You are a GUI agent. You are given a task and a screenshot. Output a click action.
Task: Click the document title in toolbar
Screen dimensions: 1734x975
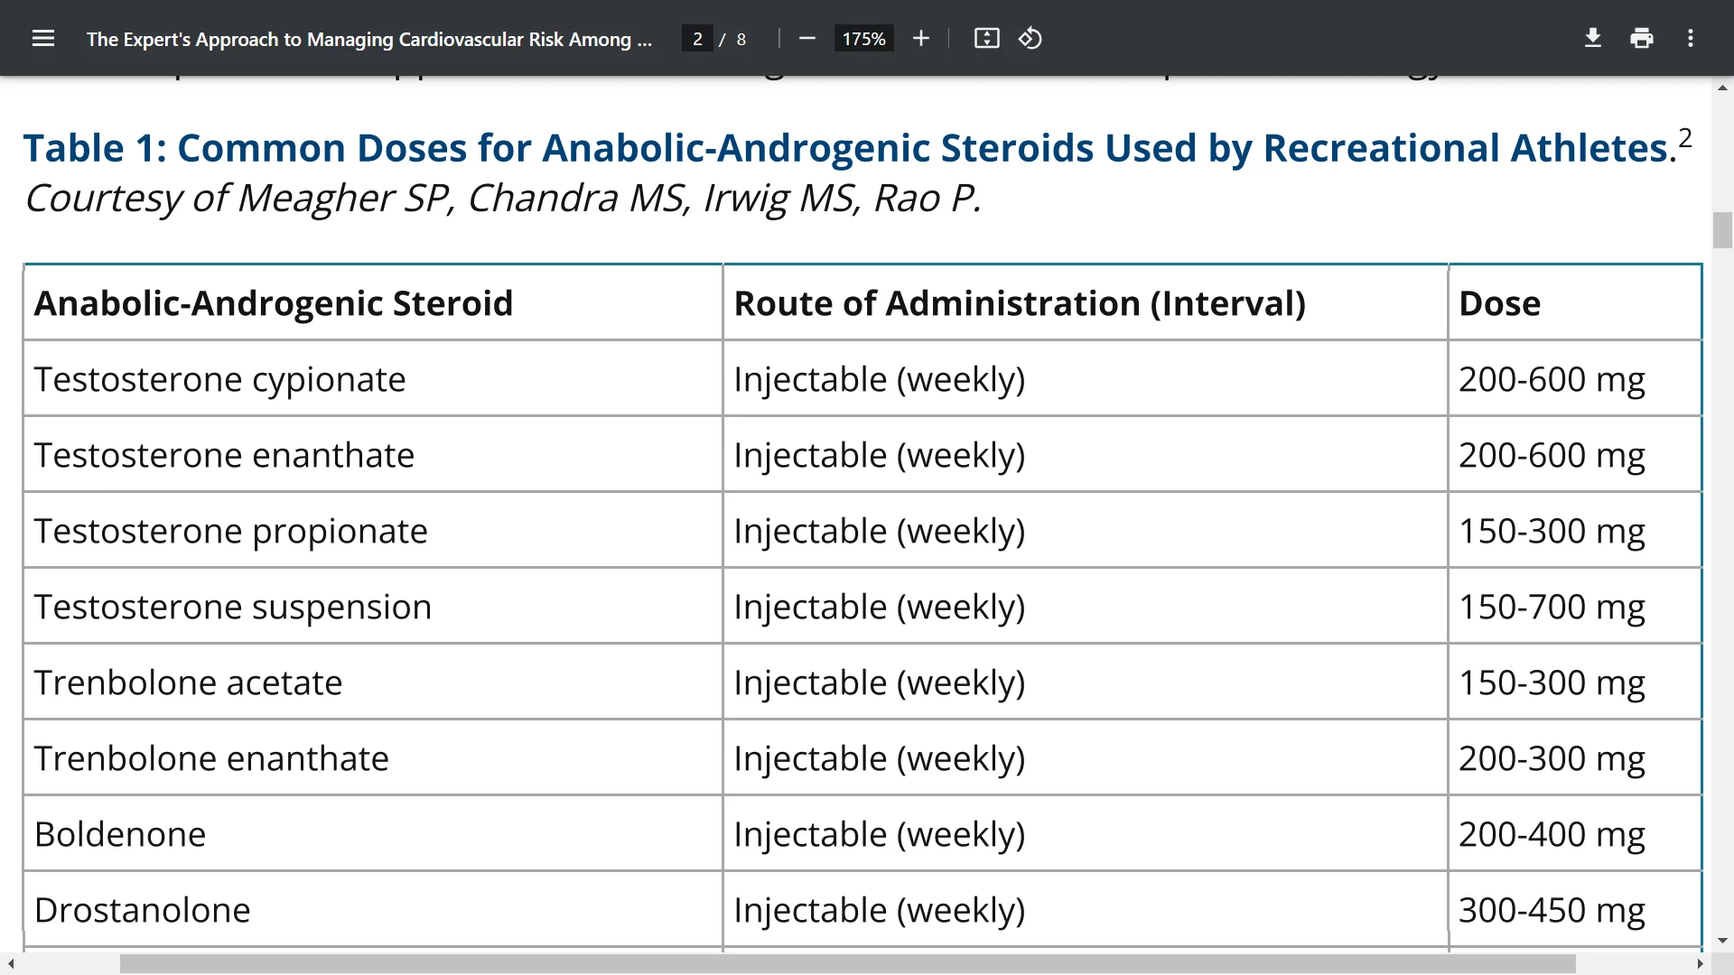point(368,39)
